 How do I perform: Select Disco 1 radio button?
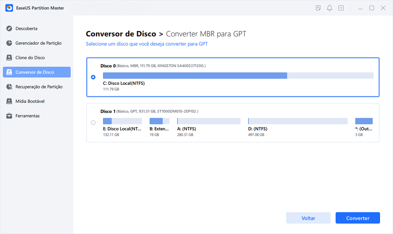(93, 122)
